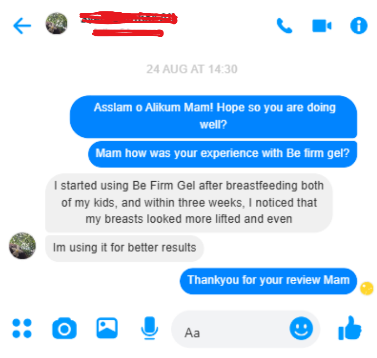Image resolution: width=377 pixels, height=358 pixels.
Task: Open contact profile picture in header
Action: pyautogui.click(x=56, y=23)
